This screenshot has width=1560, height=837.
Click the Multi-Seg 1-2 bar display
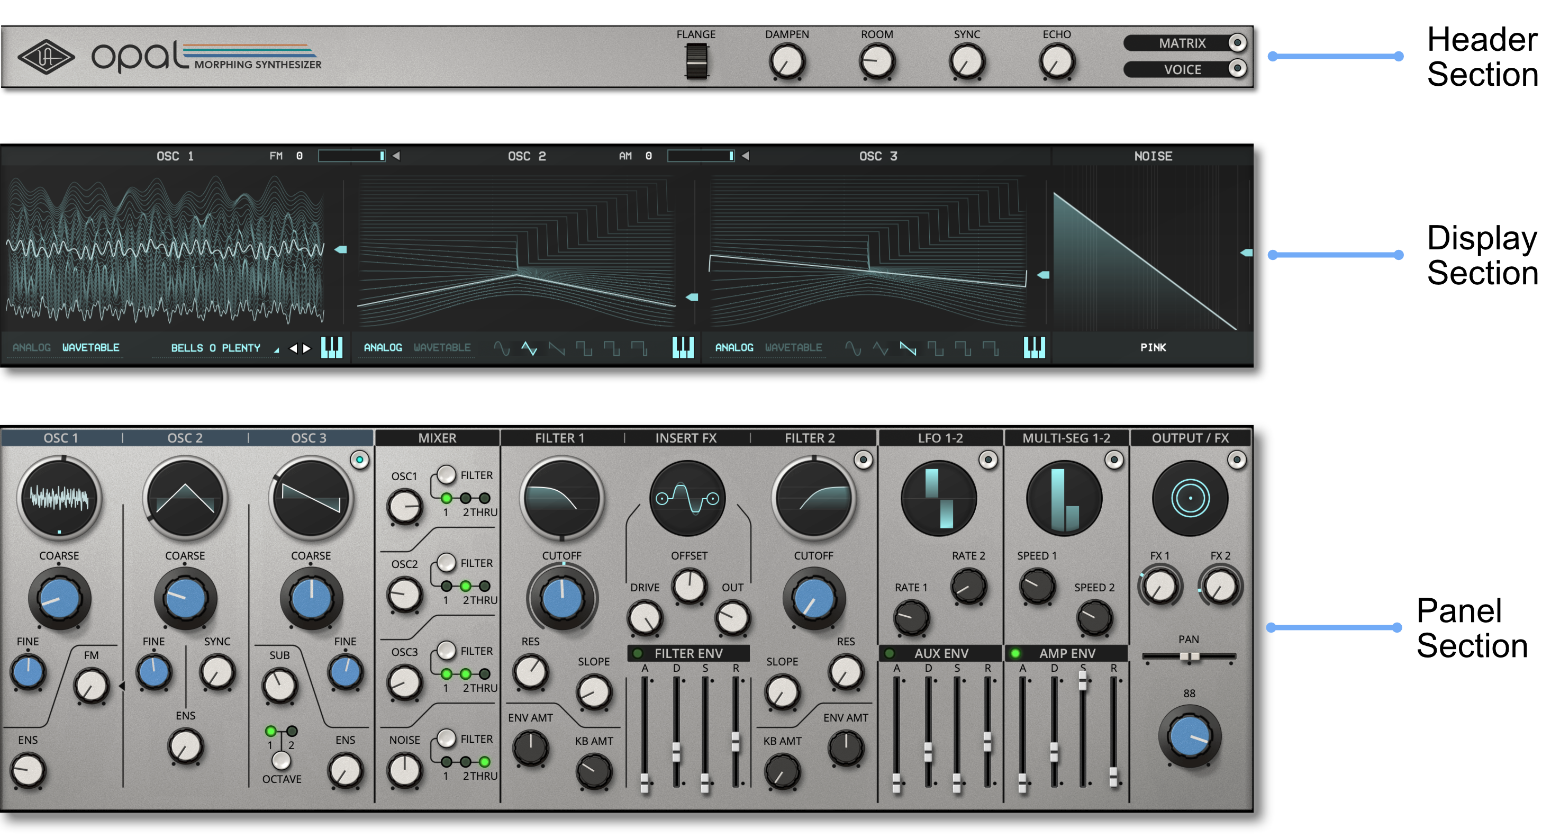click(1065, 498)
